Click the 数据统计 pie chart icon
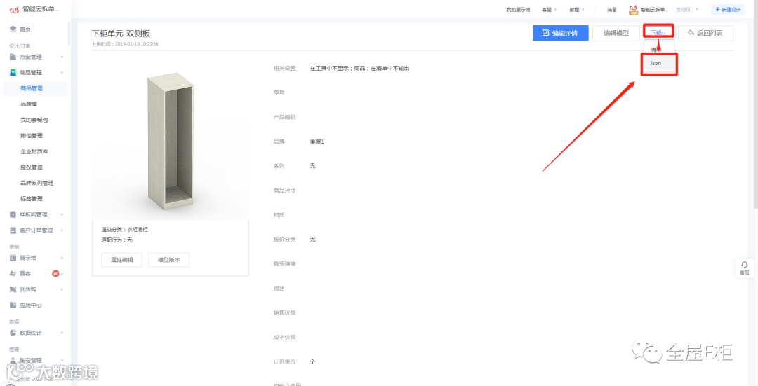This screenshot has width=758, height=386. click(x=13, y=333)
